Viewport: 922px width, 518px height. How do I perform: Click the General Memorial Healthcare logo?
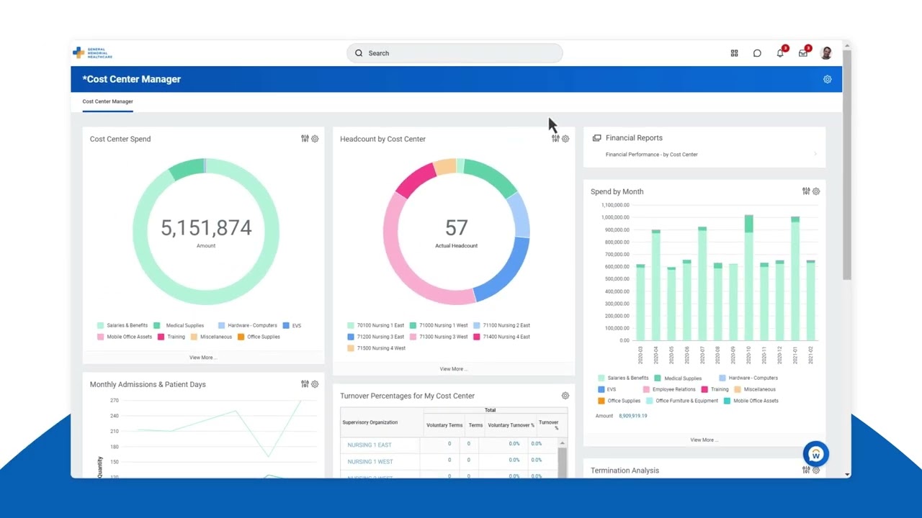(x=93, y=53)
